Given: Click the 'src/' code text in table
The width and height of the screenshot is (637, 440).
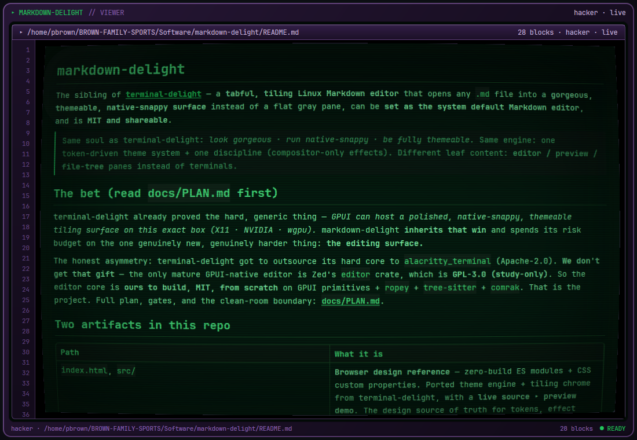Looking at the screenshot, I should (x=126, y=371).
